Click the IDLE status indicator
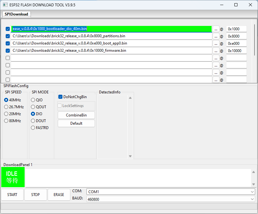The height and width of the screenshot is (214, 258). (12, 177)
